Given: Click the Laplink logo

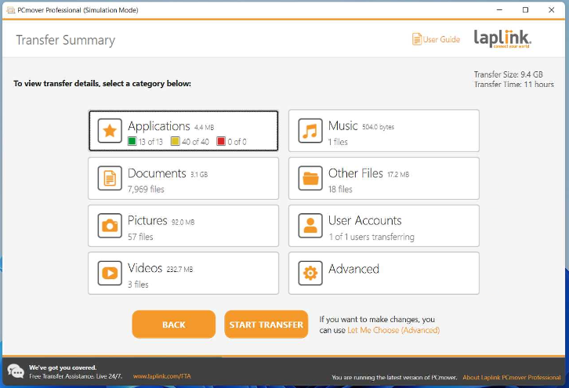Looking at the screenshot, I should 502,38.
